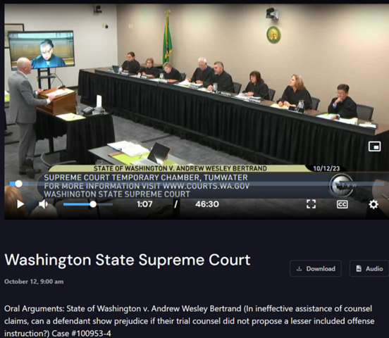This screenshot has height=338, width=389.
Task: Click the download arrow icon
Action: (300, 268)
